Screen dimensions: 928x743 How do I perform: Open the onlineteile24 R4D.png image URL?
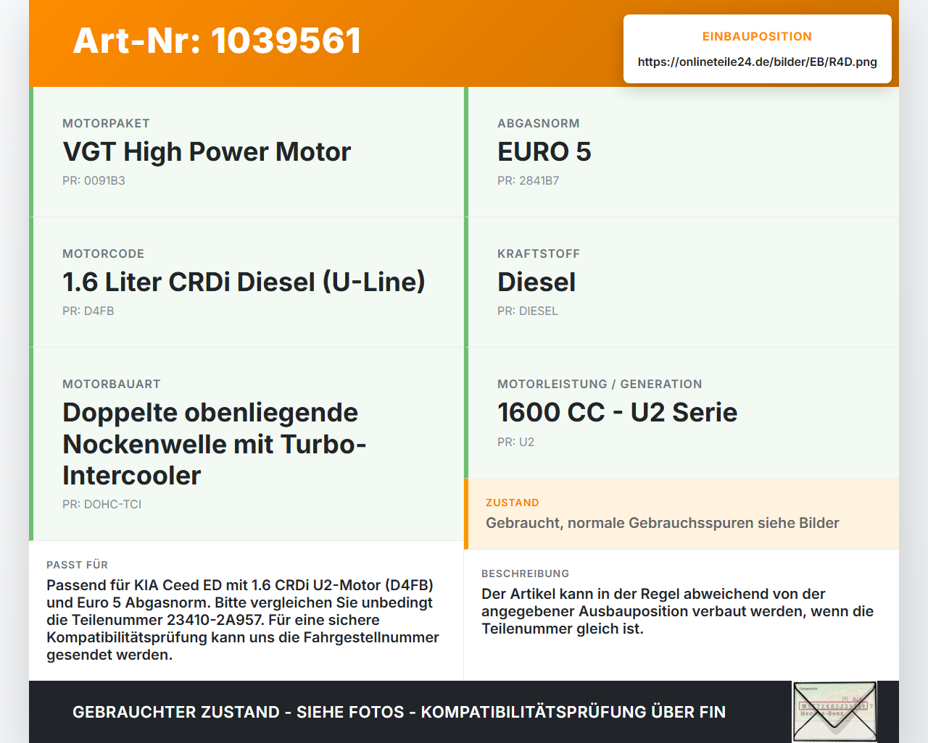(757, 62)
